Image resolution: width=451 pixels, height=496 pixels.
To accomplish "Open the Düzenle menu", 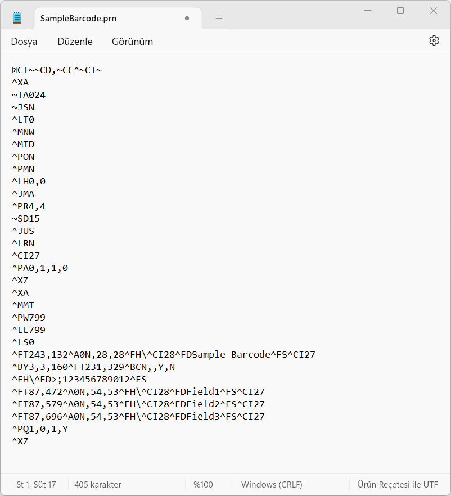I will pyautogui.click(x=75, y=42).
